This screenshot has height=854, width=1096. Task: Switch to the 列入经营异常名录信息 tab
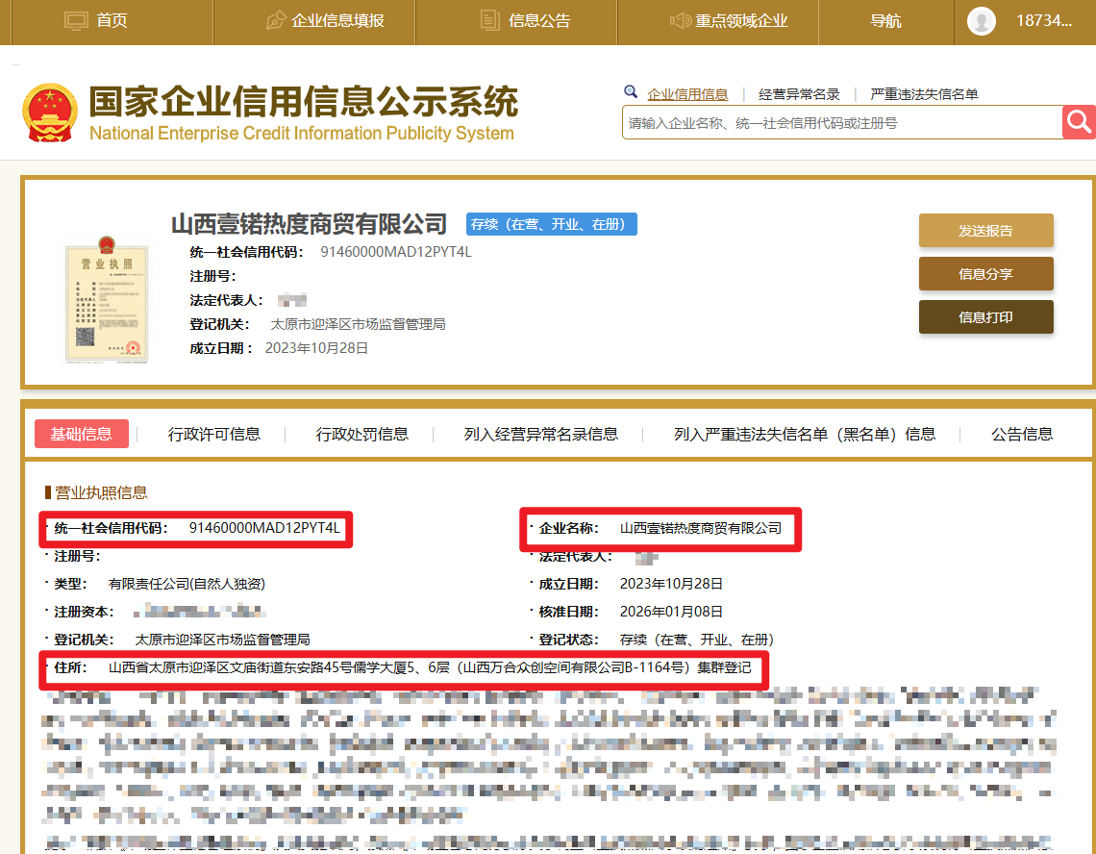pyautogui.click(x=541, y=435)
